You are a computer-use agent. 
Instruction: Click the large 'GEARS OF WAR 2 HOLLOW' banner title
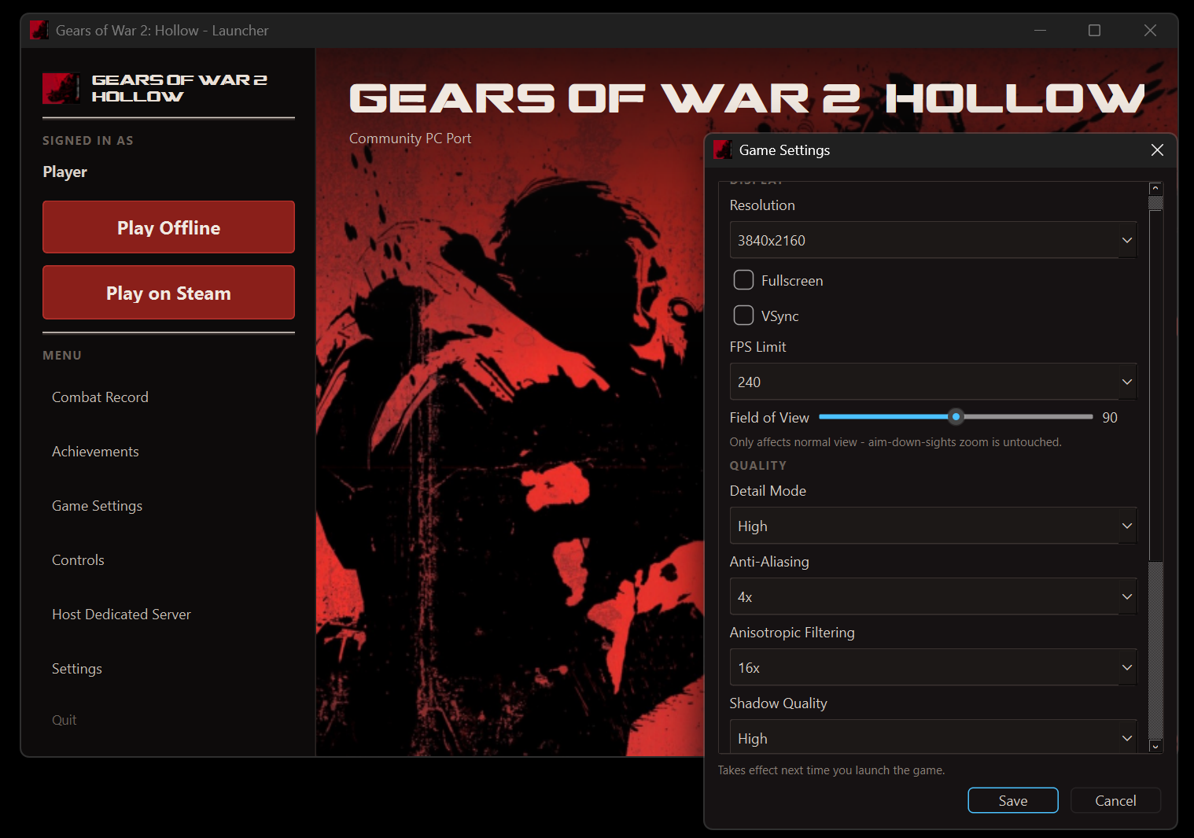coord(746,98)
